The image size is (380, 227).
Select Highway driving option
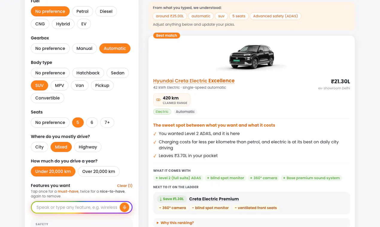pos(88,147)
